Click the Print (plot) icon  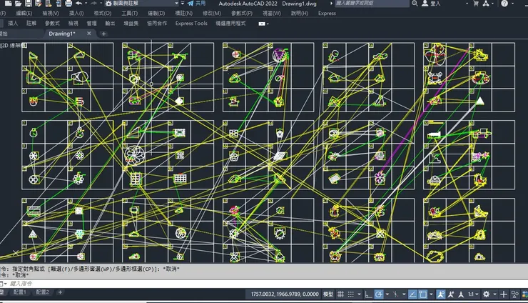(68, 4)
